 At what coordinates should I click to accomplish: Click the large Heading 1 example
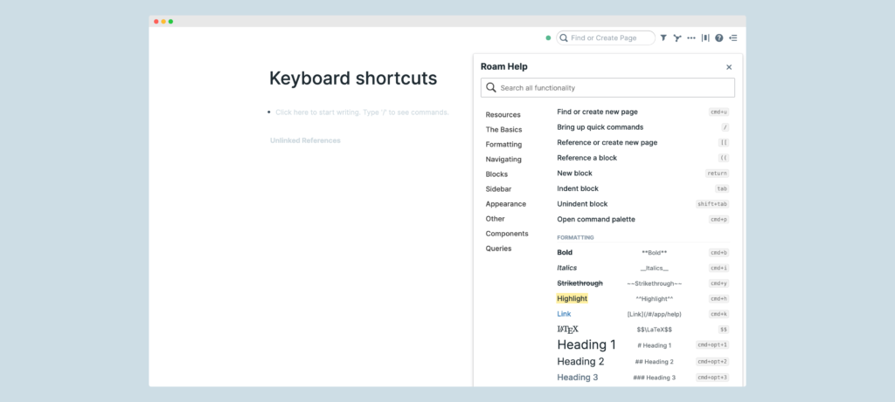(x=586, y=344)
